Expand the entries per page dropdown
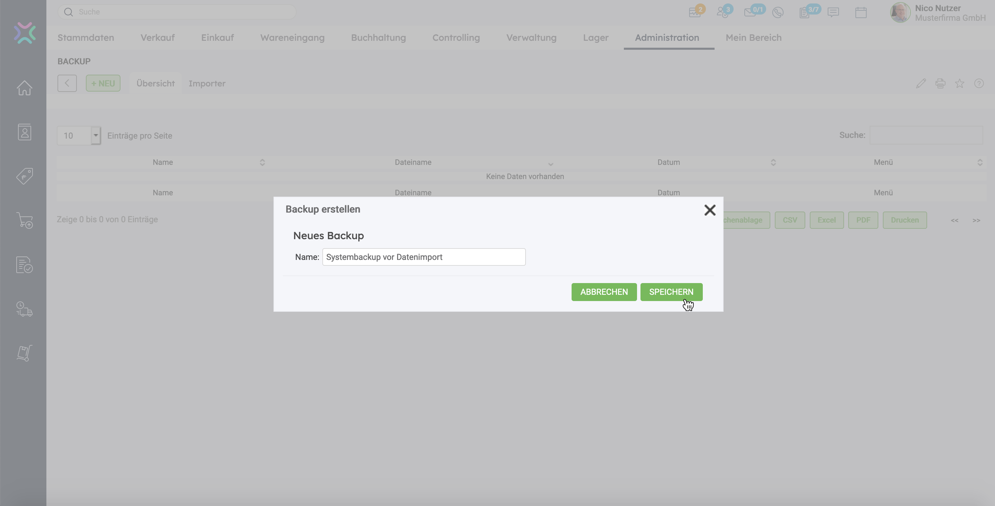The image size is (995, 506). pos(96,136)
